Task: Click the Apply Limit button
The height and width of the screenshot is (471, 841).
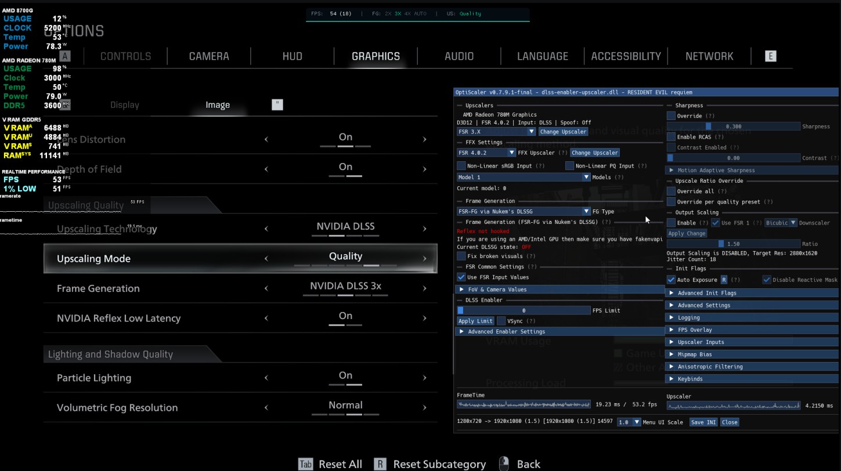Action: 475,321
